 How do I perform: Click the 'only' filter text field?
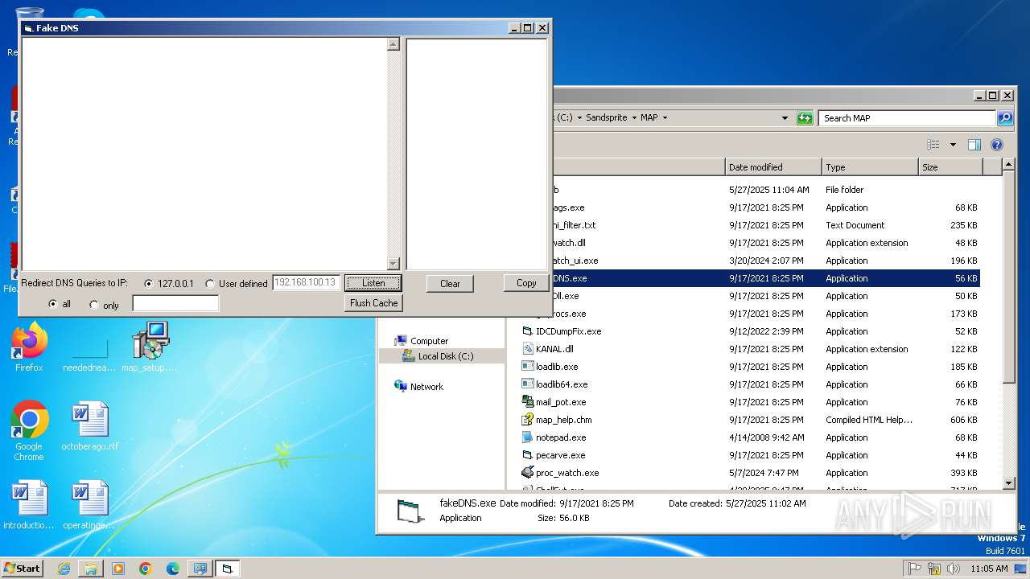(175, 303)
